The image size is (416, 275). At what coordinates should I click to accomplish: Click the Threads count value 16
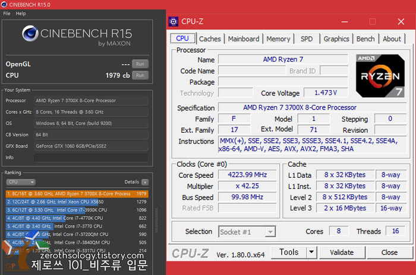pos(395,231)
